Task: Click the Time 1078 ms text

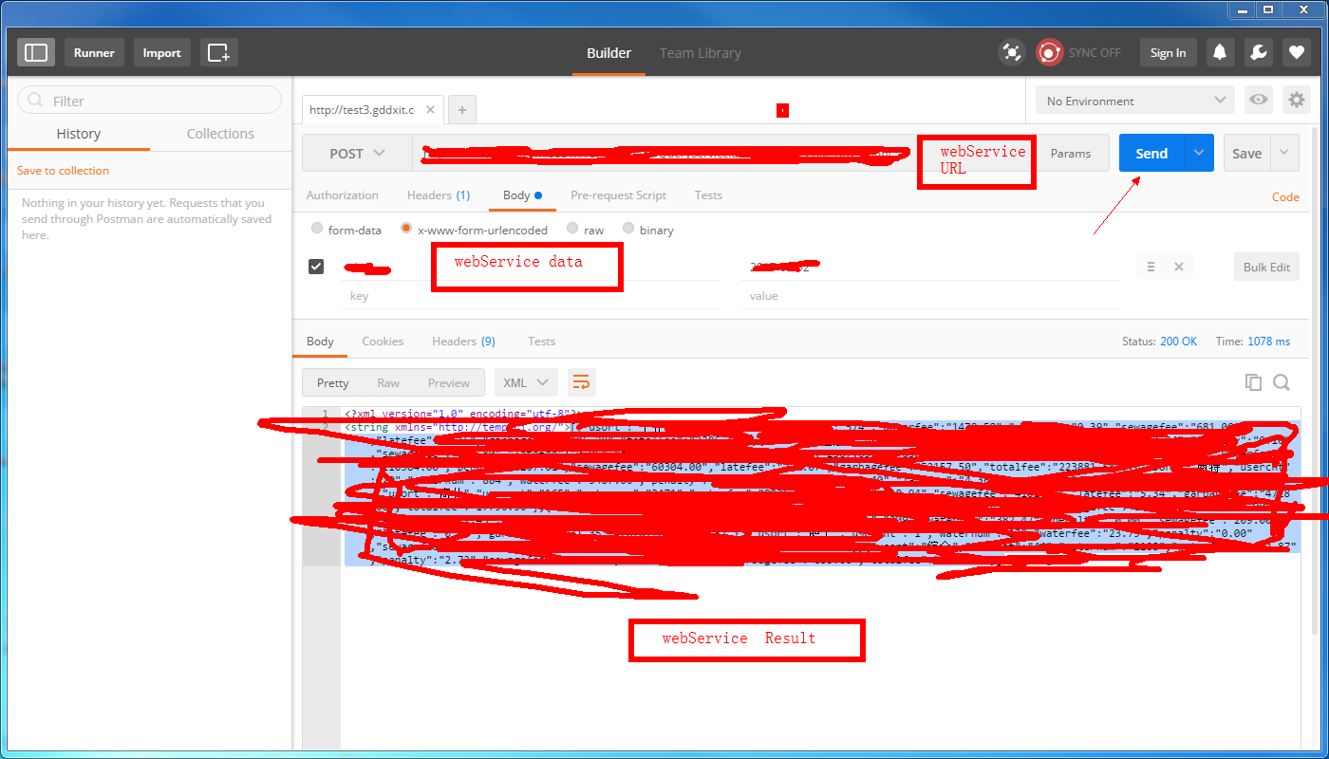Action: (x=1253, y=342)
